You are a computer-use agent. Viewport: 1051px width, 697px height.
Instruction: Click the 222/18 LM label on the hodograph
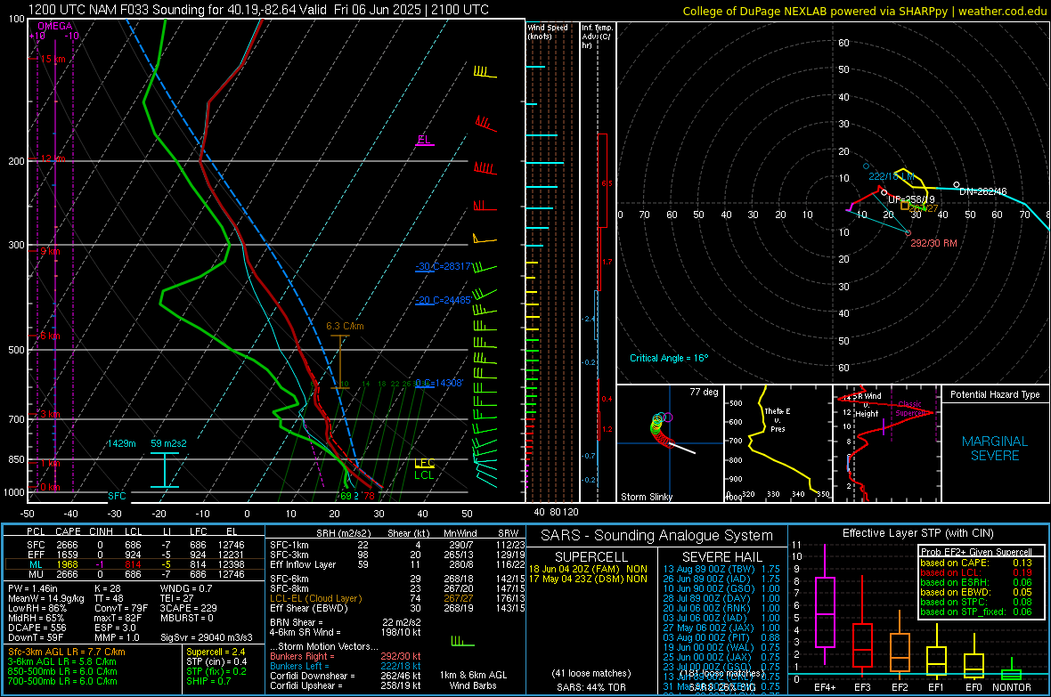(x=891, y=176)
